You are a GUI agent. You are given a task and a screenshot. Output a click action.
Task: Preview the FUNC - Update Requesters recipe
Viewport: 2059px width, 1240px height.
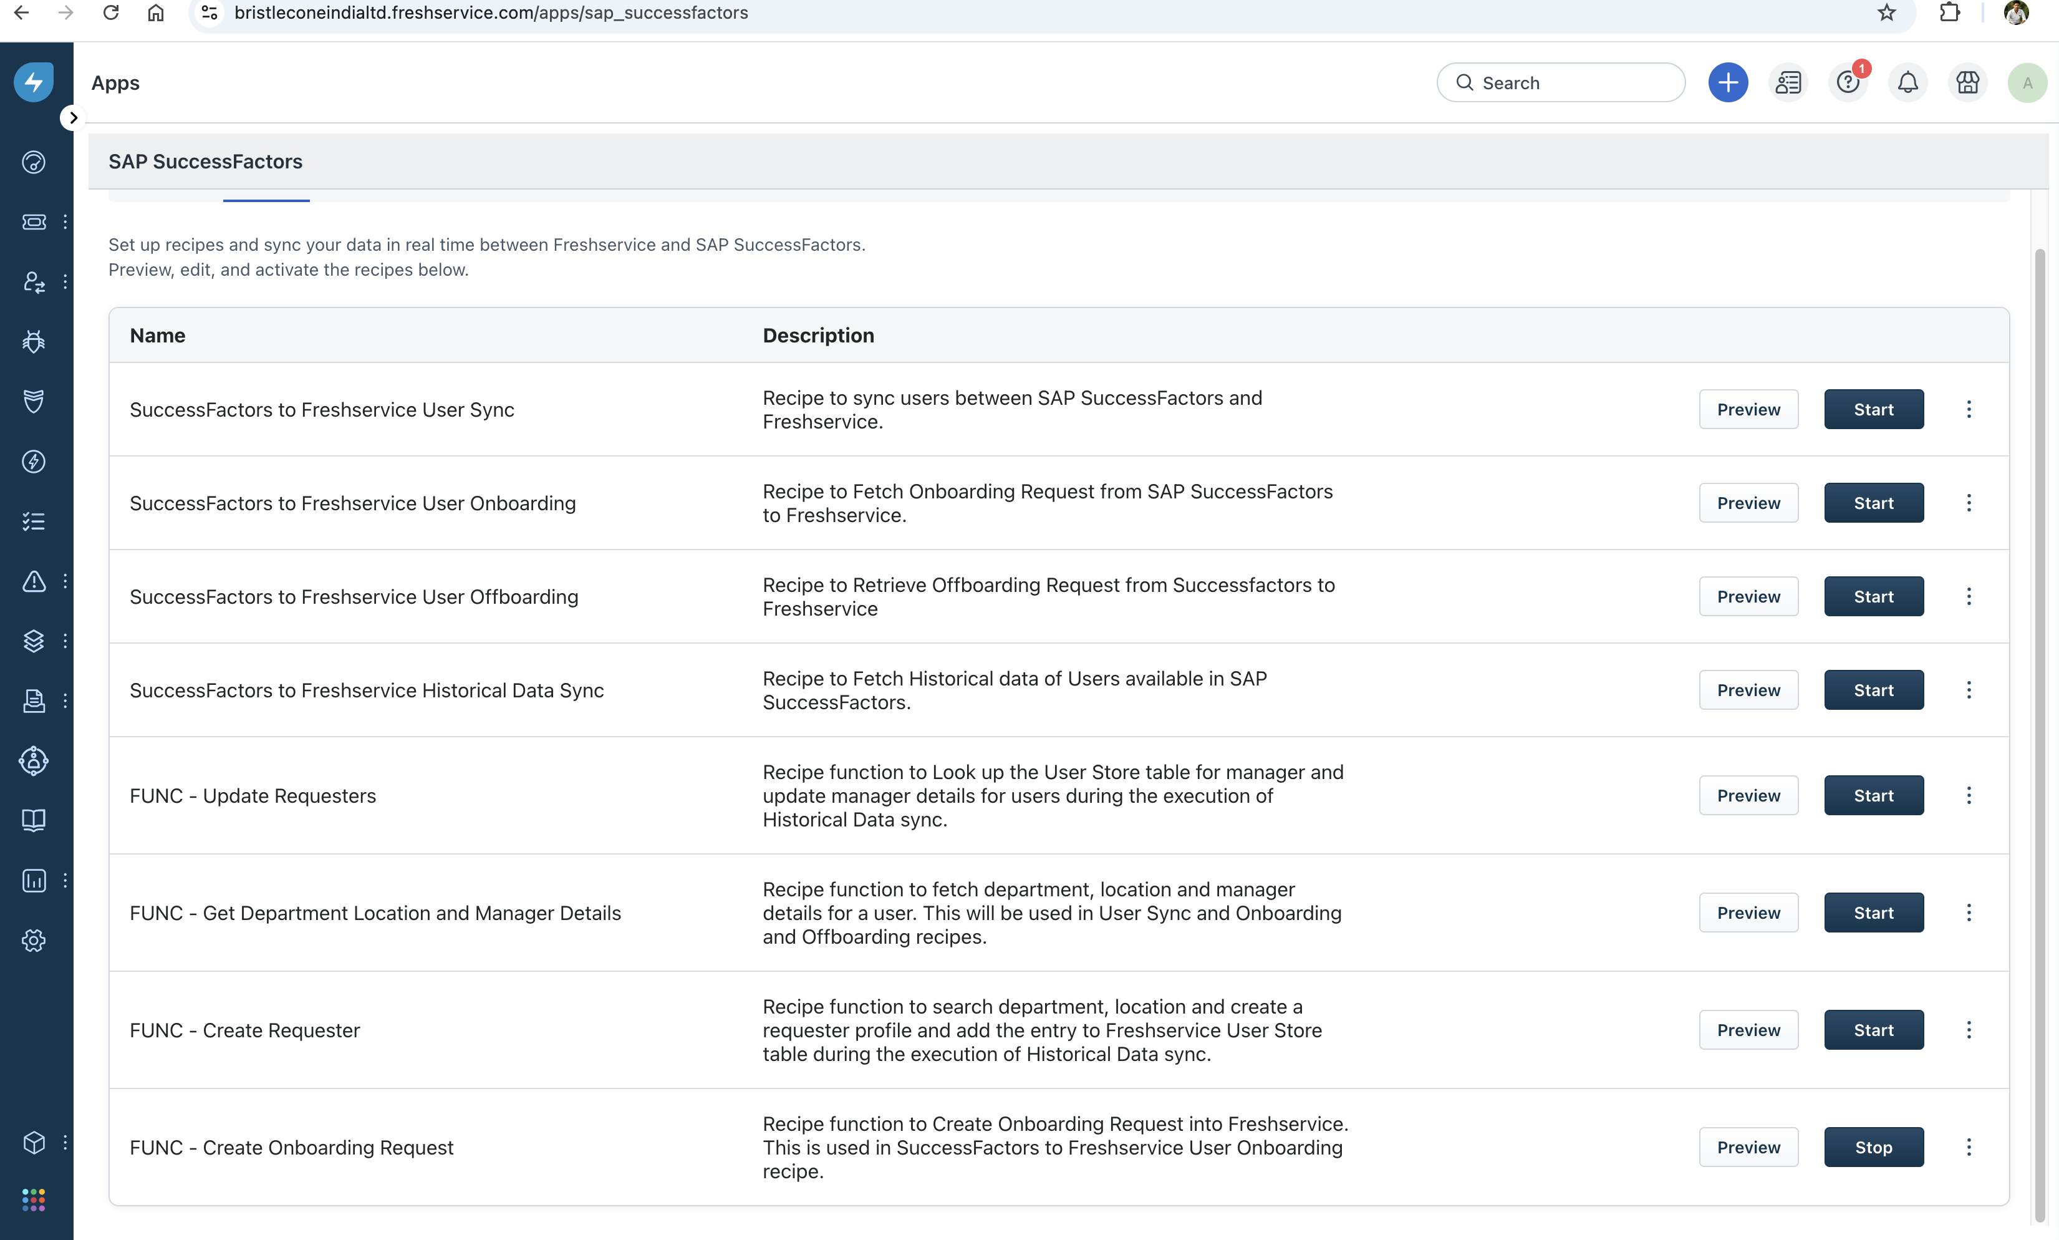point(1748,795)
